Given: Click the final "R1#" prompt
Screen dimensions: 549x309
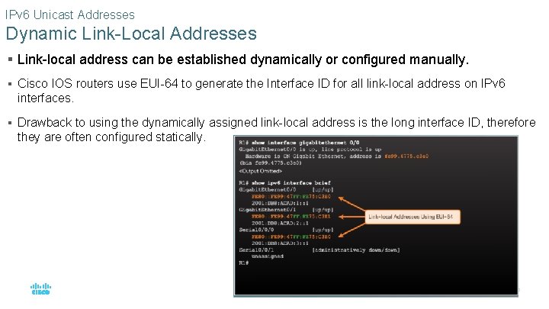Looking at the screenshot, I should (x=244, y=262).
